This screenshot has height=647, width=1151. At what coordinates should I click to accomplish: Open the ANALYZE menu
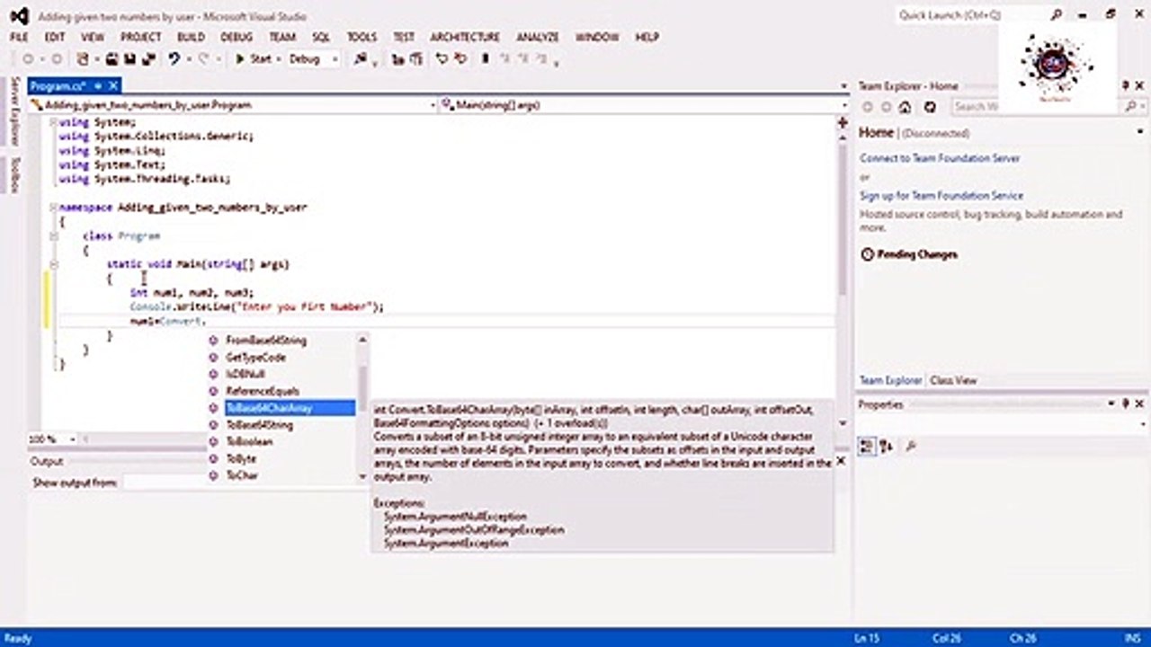click(538, 37)
